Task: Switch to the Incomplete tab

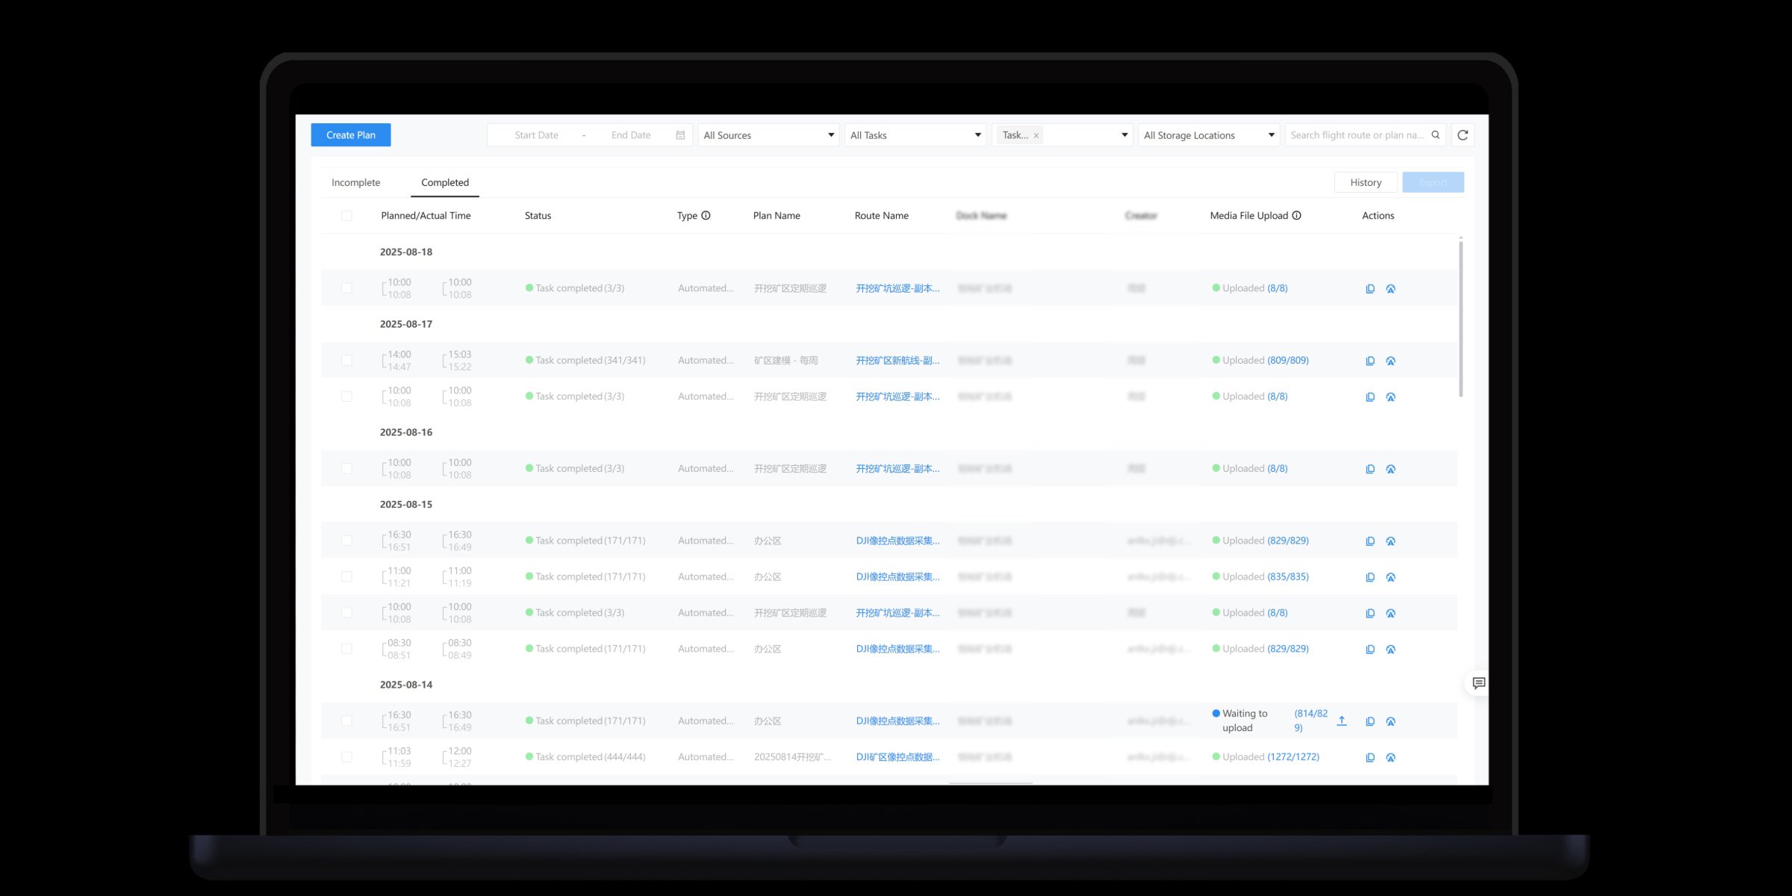Action: (x=355, y=183)
